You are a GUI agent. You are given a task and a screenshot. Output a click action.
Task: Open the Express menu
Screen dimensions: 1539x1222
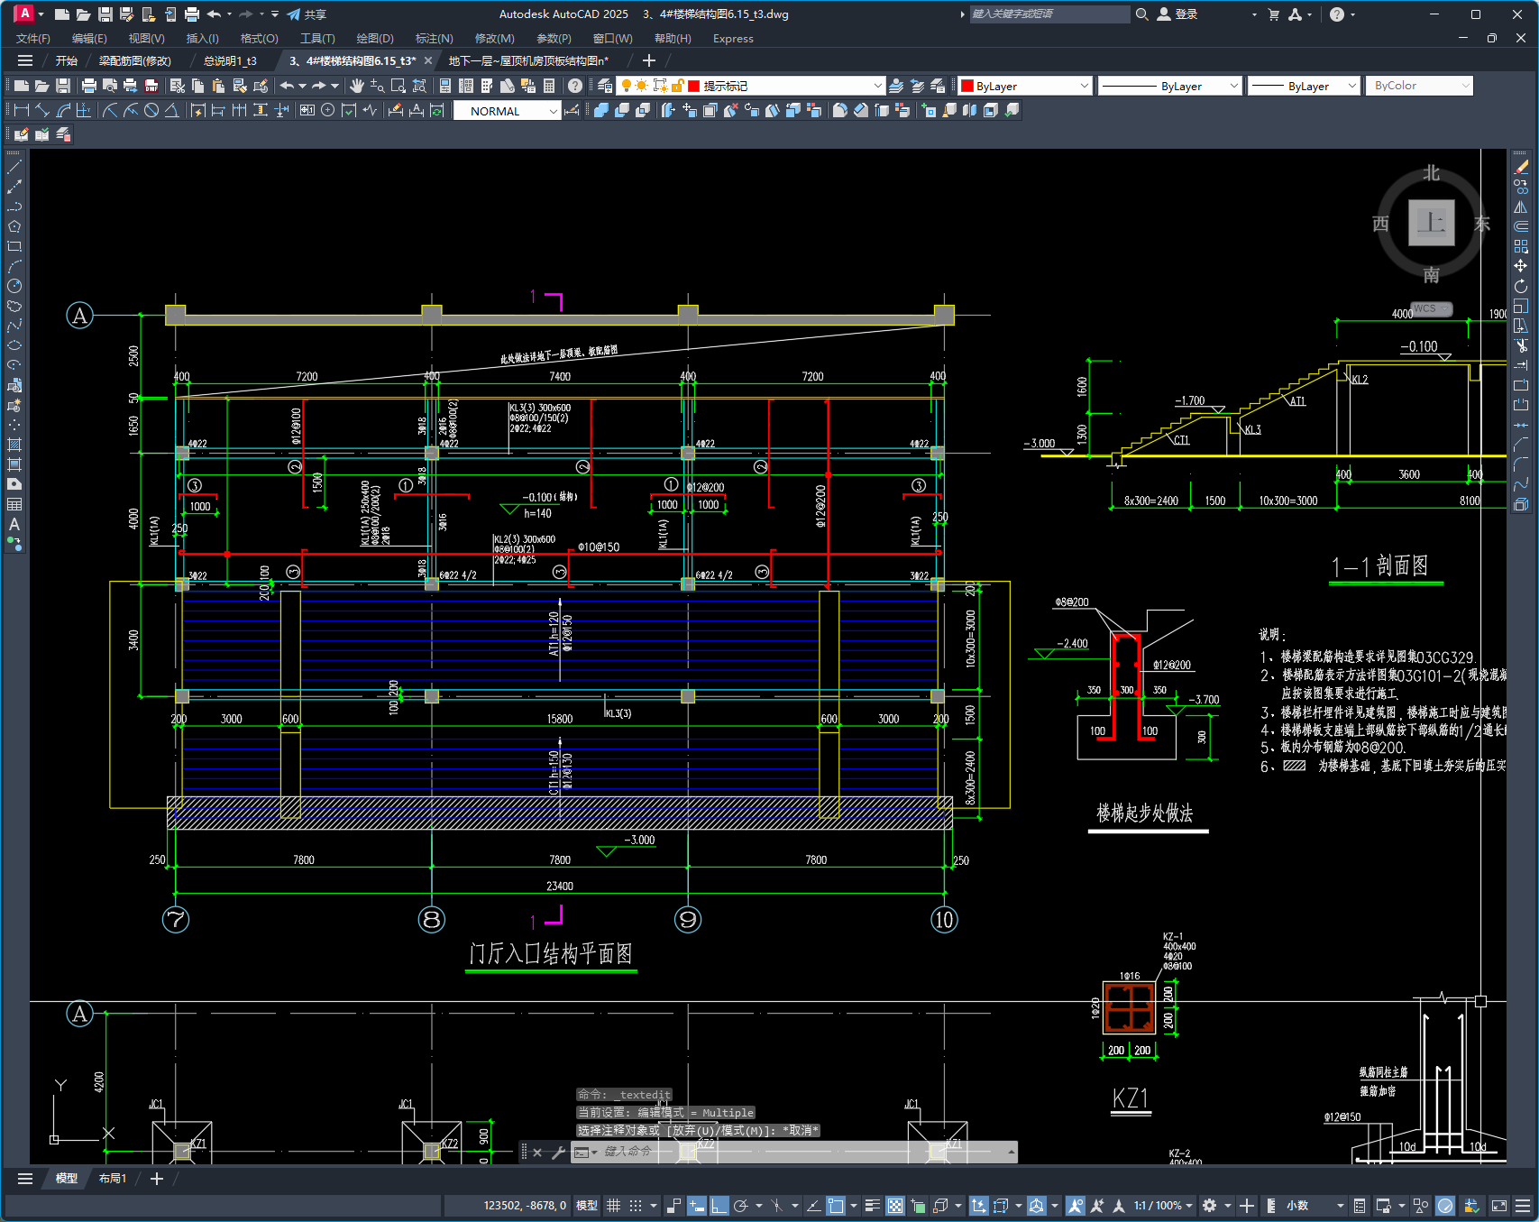click(733, 39)
